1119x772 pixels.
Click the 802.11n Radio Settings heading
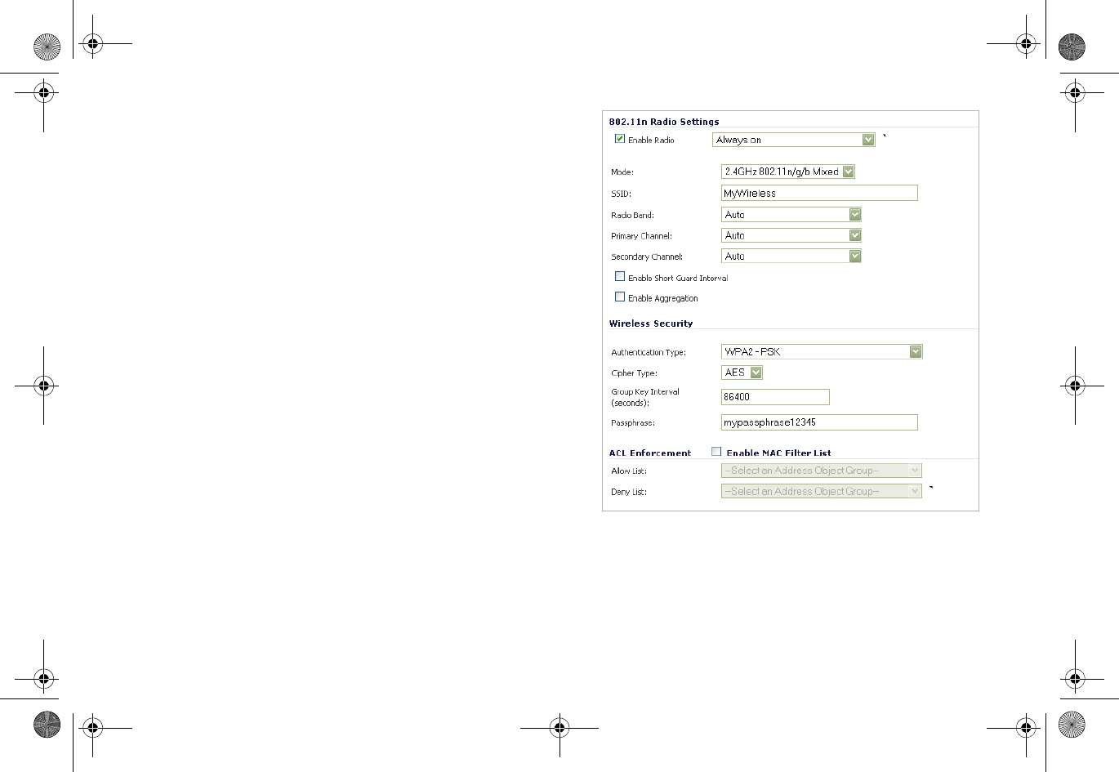pyautogui.click(x=664, y=122)
